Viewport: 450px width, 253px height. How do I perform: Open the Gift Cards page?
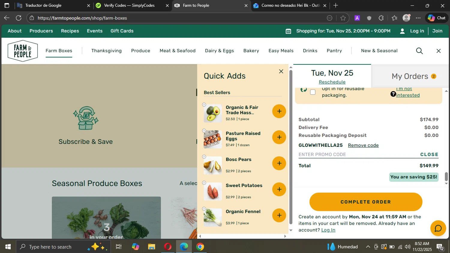(122, 31)
